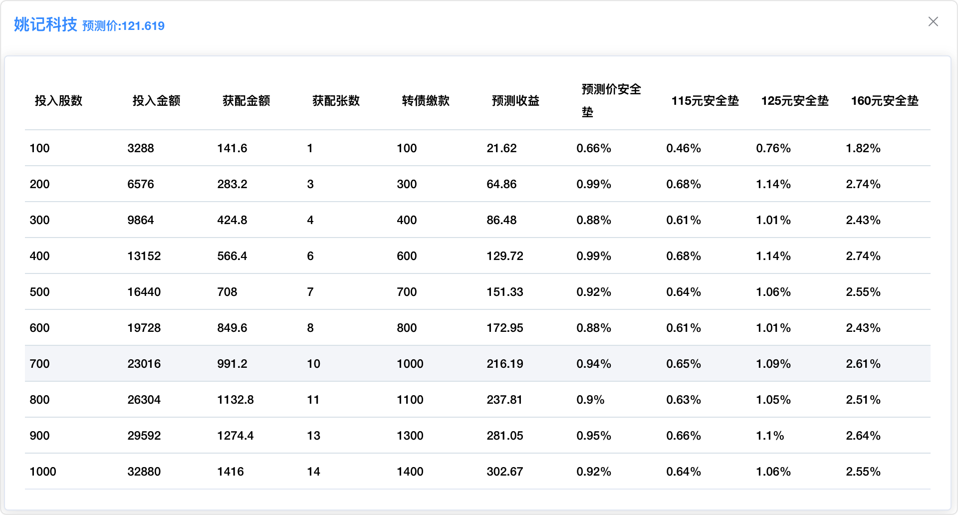The height and width of the screenshot is (515, 958).
Task: Select the 获配金额 column header
Action: (246, 101)
